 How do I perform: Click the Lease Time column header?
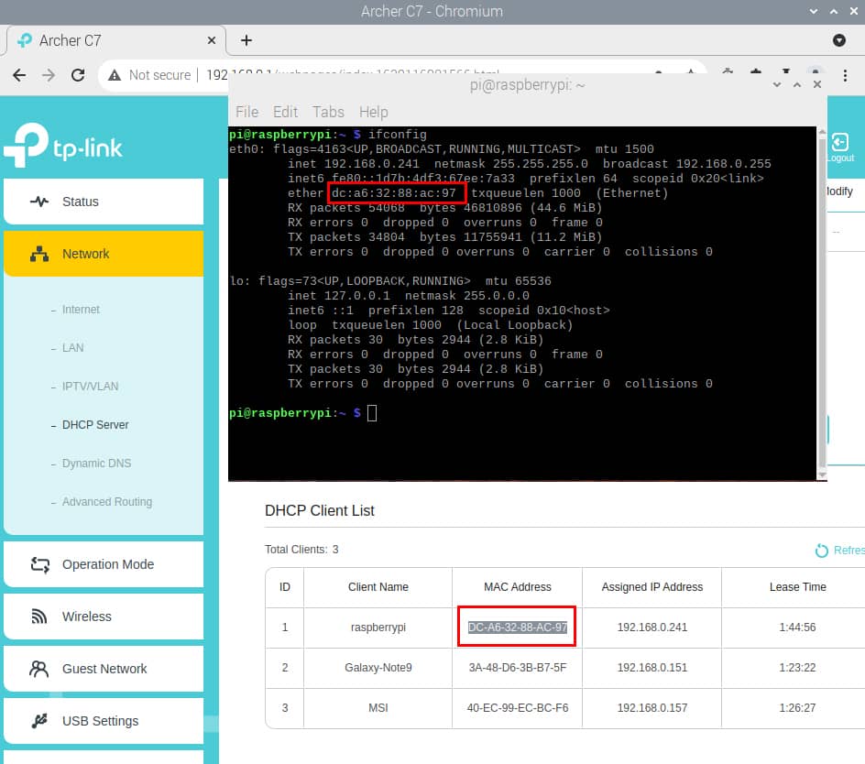tap(797, 587)
